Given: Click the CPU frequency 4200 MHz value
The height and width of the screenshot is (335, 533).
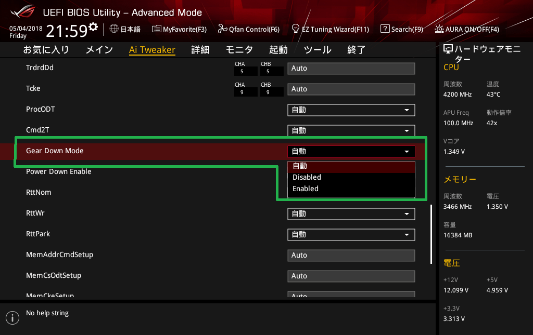Looking at the screenshot, I should [458, 95].
